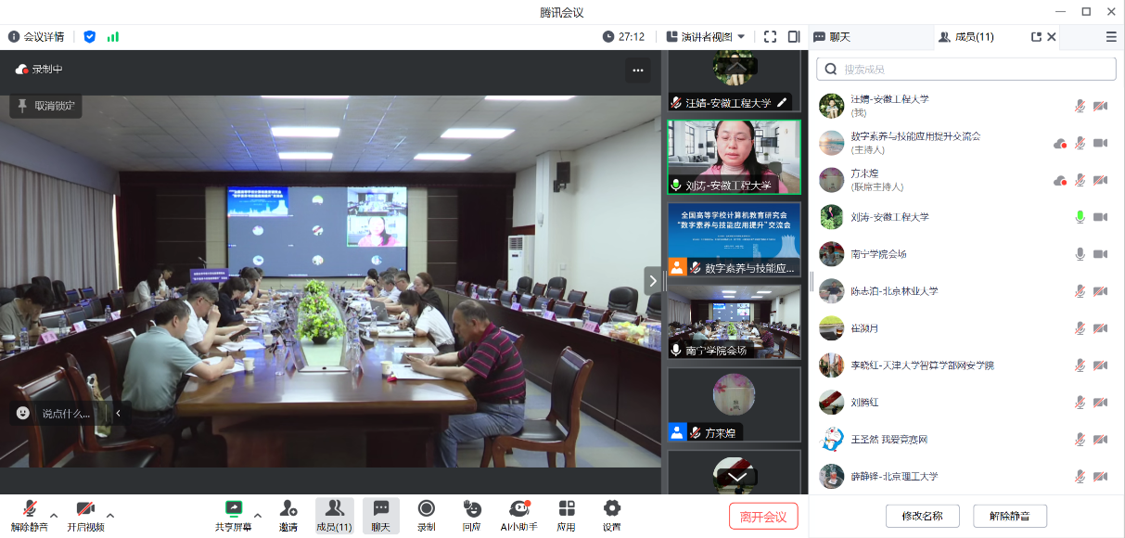Image resolution: width=1125 pixels, height=538 pixels.
Task: Click the 修改名称 button
Action: click(921, 516)
